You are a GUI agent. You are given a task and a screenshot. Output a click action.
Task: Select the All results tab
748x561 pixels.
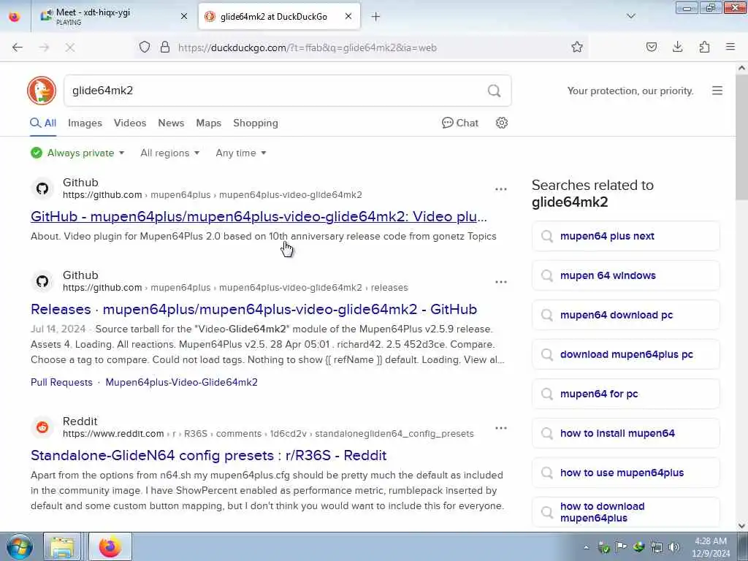[x=43, y=123]
